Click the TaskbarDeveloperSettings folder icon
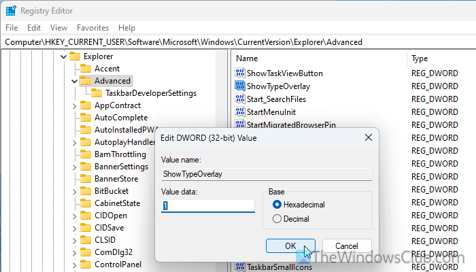 [97, 93]
